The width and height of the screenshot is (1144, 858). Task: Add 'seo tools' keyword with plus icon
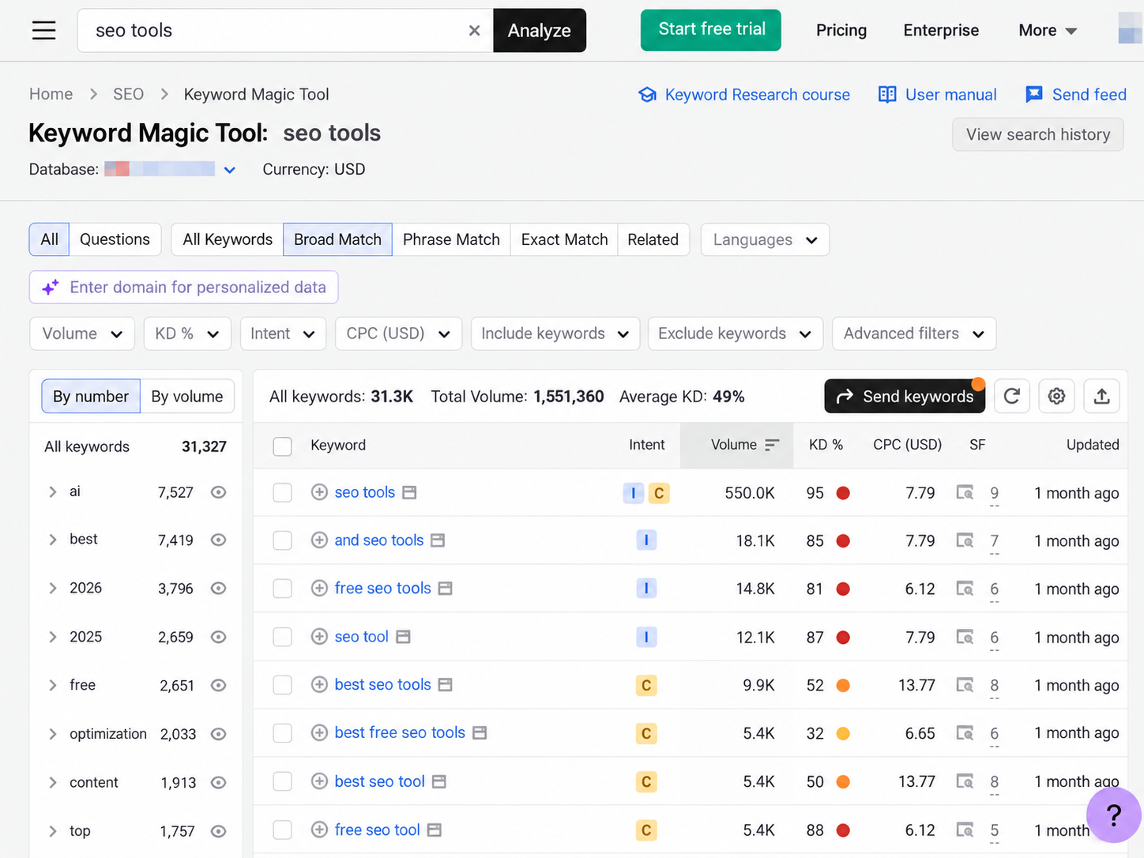pyautogui.click(x=319, y=492)
